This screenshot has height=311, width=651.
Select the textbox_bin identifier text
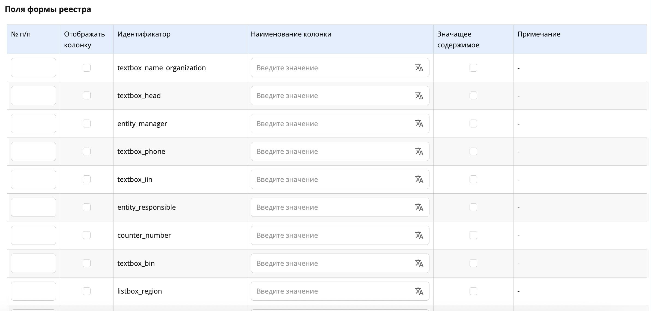pos(136,263)
